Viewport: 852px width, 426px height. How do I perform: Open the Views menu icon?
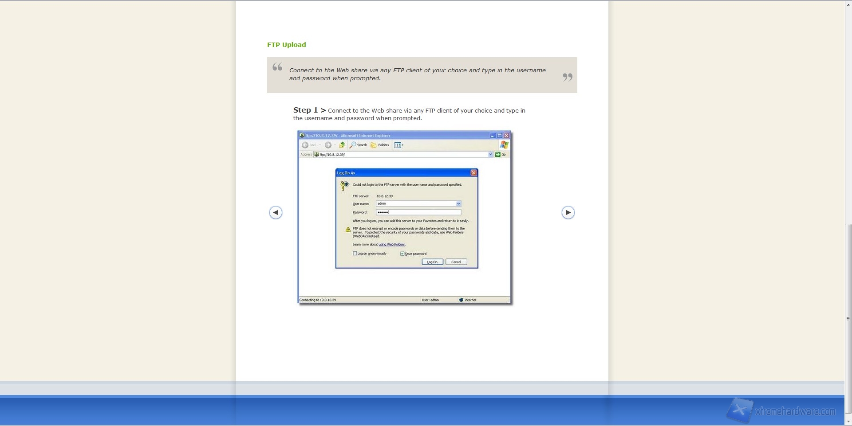[x=398, y=145]
